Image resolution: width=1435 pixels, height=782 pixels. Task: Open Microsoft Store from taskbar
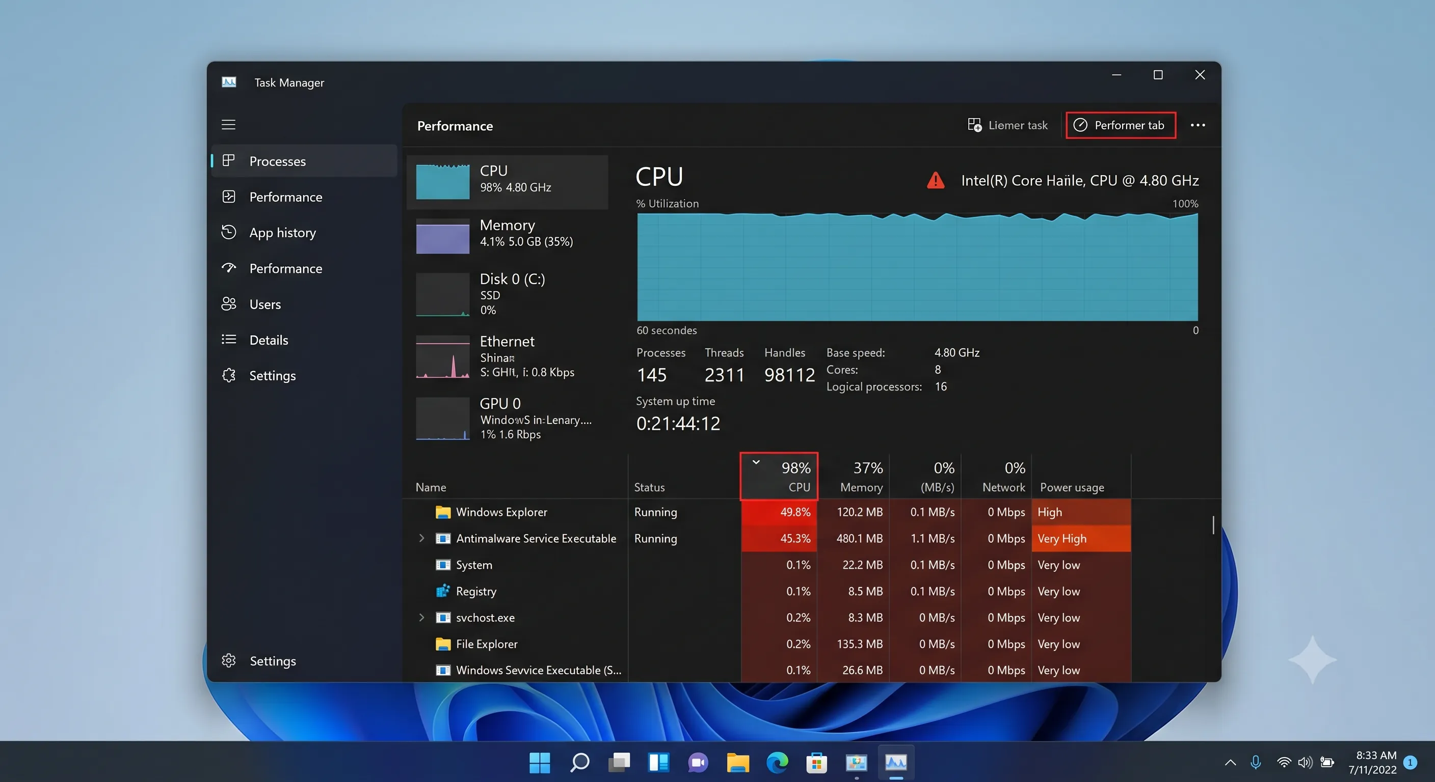pyautogui.click(x=817, y=762)
